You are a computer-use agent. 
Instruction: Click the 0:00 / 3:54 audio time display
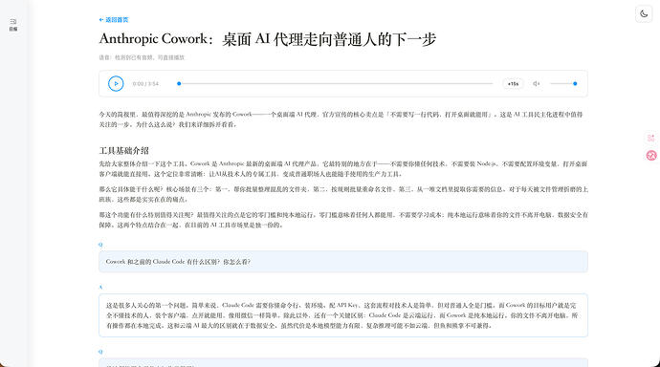145,84
